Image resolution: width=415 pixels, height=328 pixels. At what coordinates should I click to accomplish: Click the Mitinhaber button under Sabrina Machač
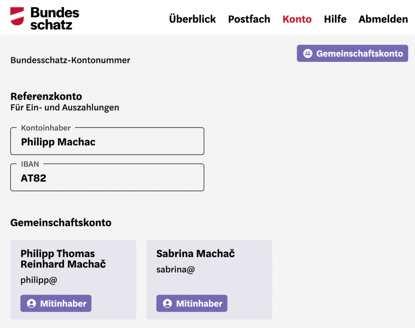pos(192,303)
